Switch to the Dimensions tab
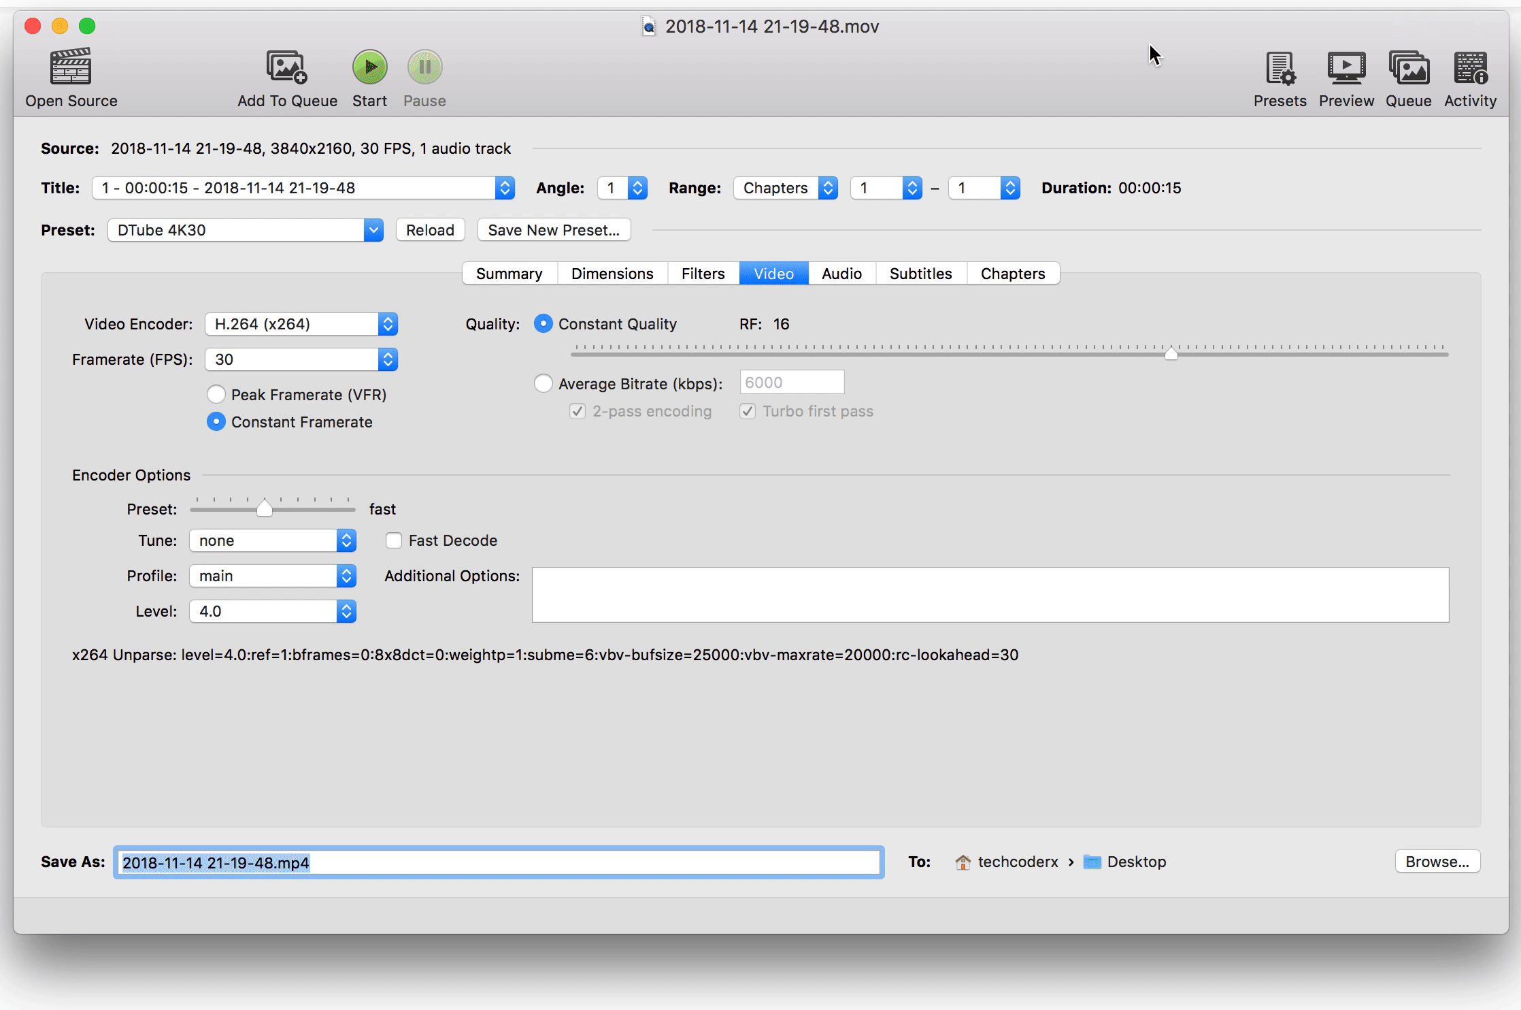The width and height of the screenshot is (1521, 1010). (x=612, y=274)
